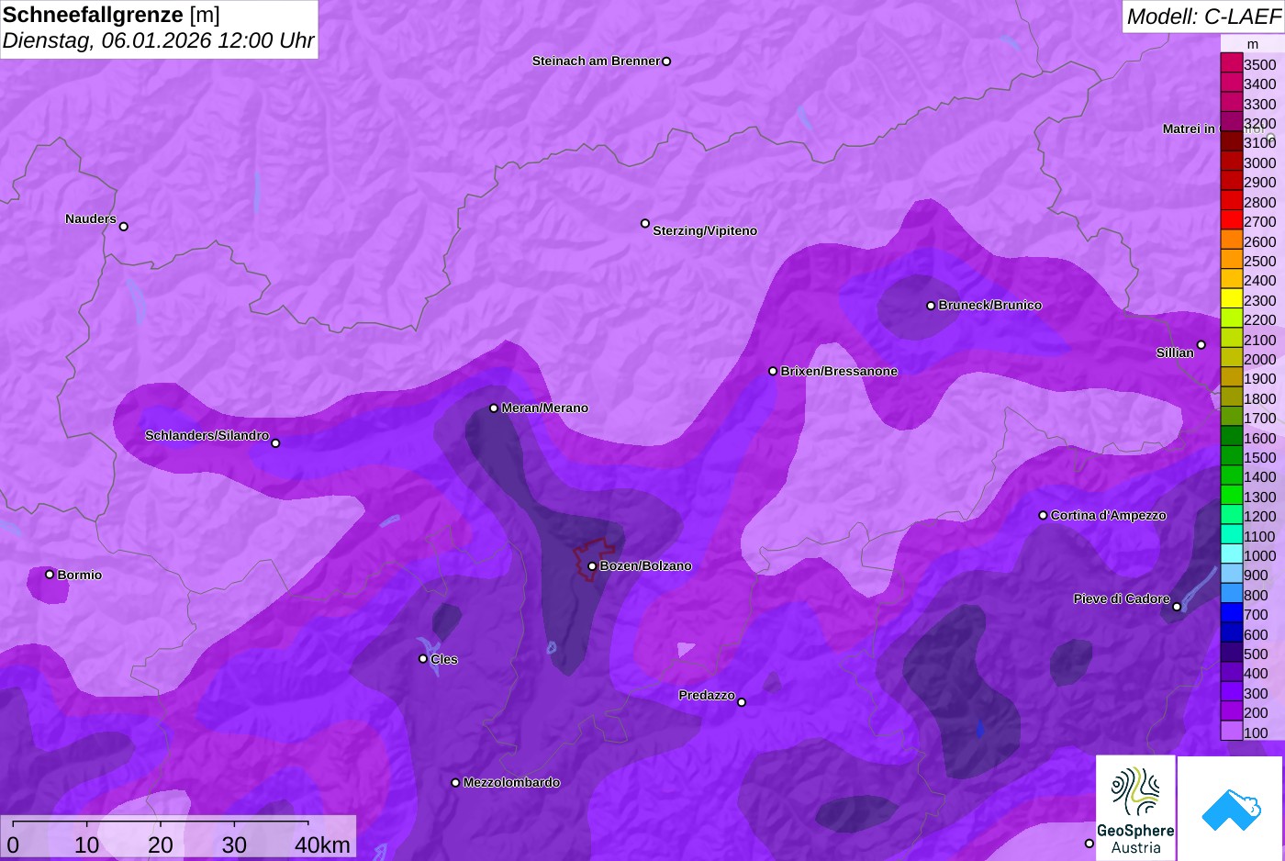Screen dimensions: 1285x861
Task: Click the '2000' legend value
Action: 1259,359
